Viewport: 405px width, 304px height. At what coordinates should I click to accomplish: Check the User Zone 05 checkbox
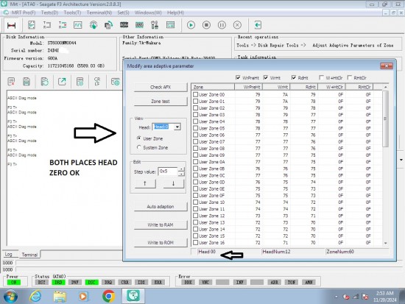tap(196, 128)
